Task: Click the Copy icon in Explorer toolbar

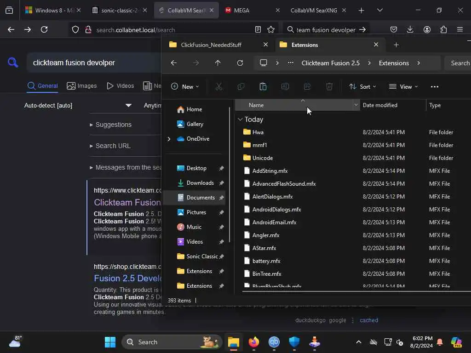Action: click(241, 87)
